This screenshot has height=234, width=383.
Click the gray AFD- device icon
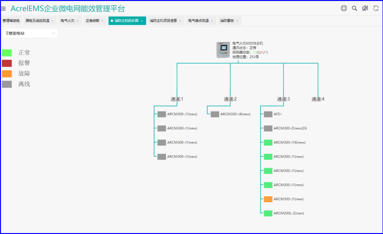[268, 114]
